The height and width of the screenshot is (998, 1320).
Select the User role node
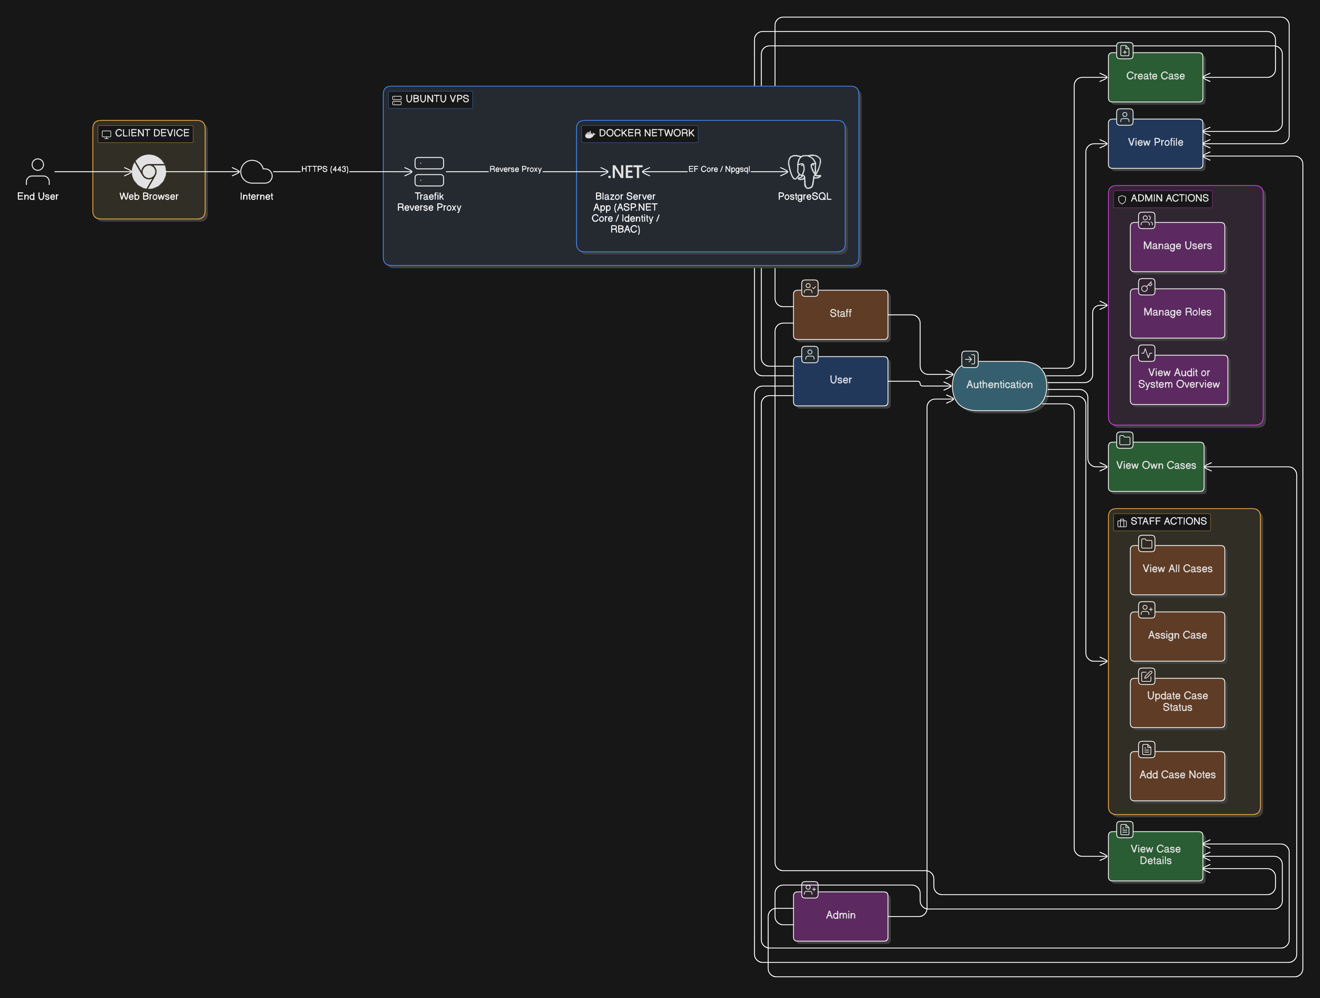[x=840, y=381]
